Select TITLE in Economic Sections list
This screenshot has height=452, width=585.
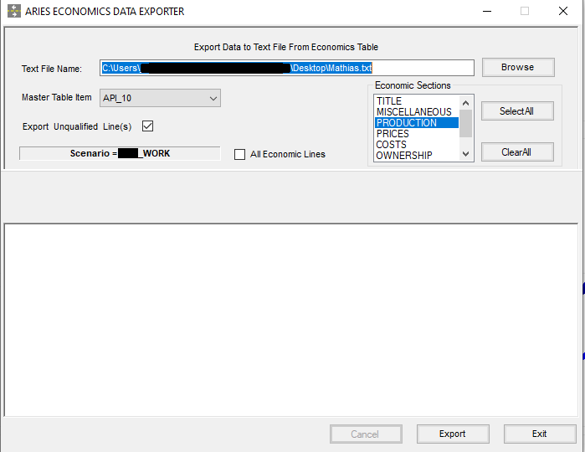(417, 101)
